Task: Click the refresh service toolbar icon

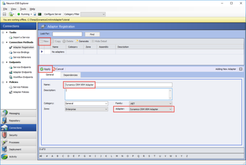Action: pos(35,14)
